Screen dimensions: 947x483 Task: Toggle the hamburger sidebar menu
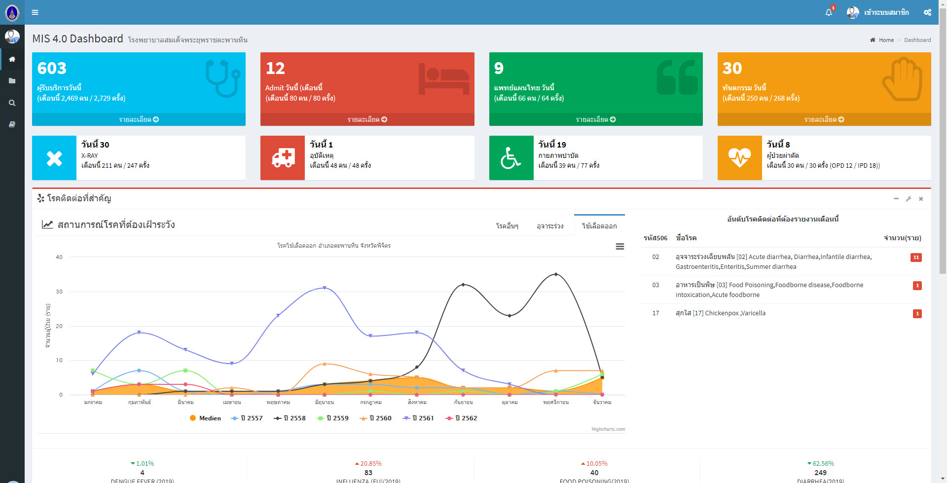point(35,12)
